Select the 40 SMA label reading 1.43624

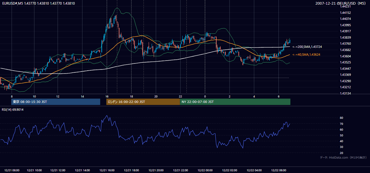point(306,54)
